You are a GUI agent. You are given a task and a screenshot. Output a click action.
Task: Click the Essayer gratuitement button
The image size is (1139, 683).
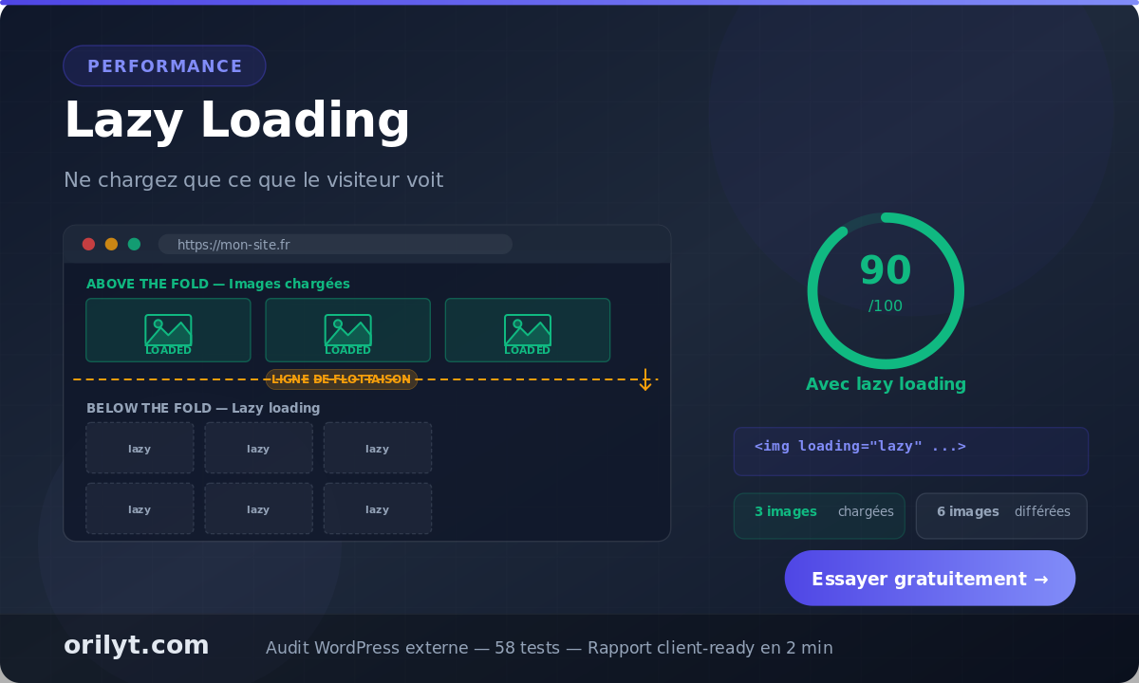930,578
